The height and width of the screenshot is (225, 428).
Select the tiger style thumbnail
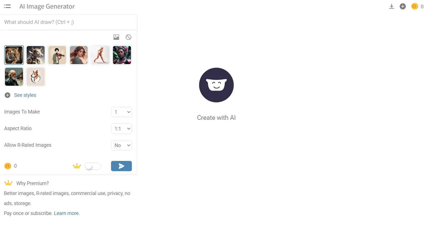click(x=14, y=55)
